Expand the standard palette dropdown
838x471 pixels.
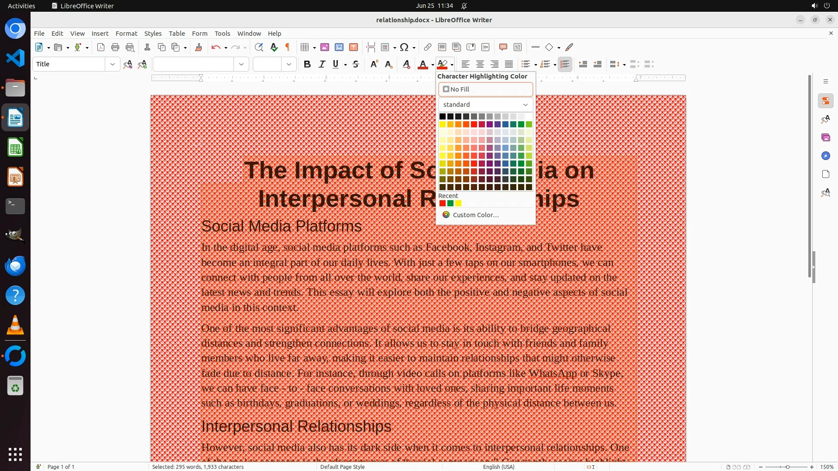485,105
